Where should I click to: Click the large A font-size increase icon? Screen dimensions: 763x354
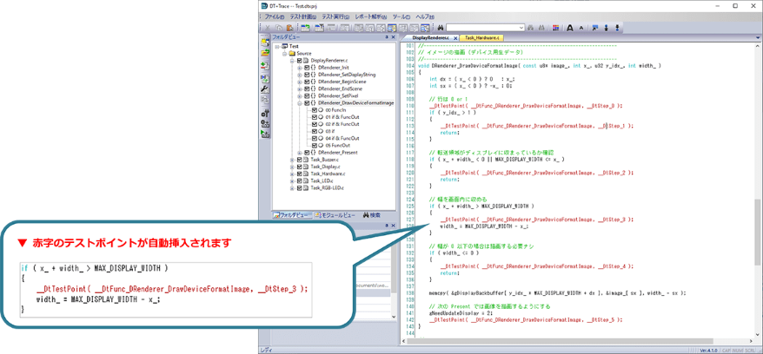point(570,28)
